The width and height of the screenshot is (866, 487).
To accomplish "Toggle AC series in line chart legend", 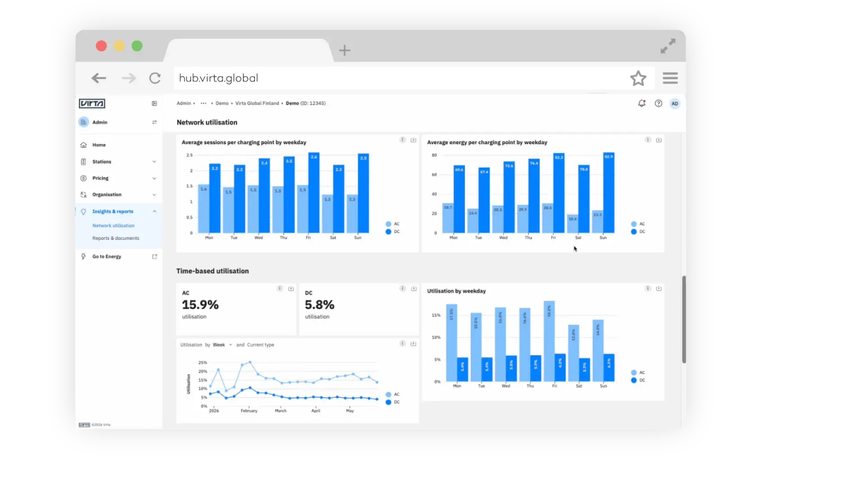I will point(392,395).
